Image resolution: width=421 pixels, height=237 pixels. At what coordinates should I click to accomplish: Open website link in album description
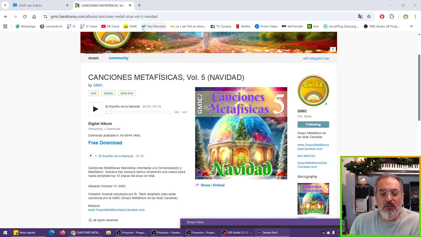click(x=116, y=210)
